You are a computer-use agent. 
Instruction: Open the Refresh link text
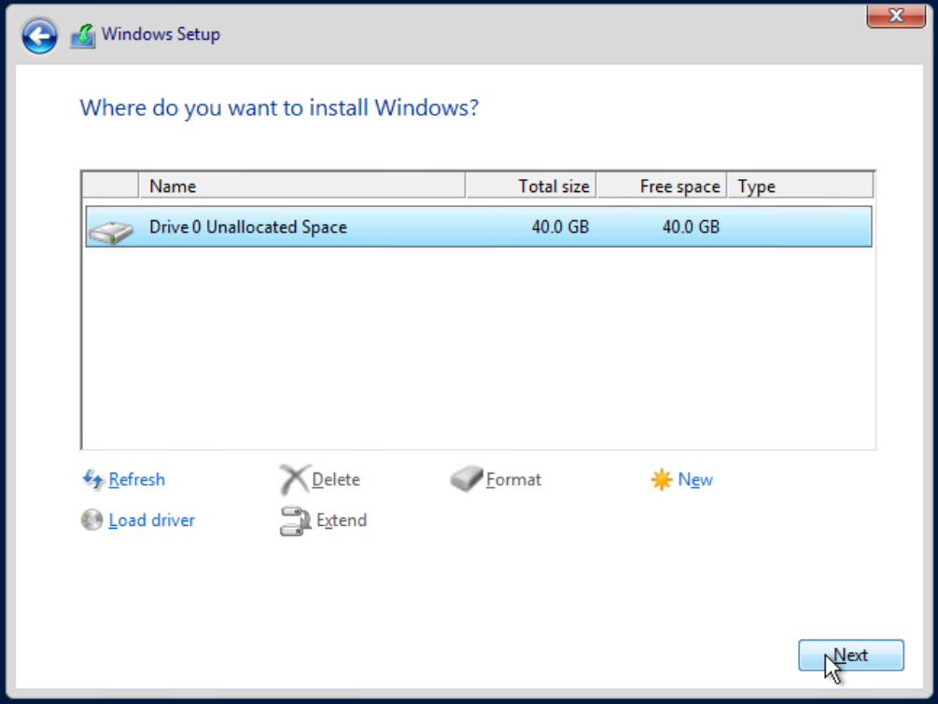[x=136, y=480]
